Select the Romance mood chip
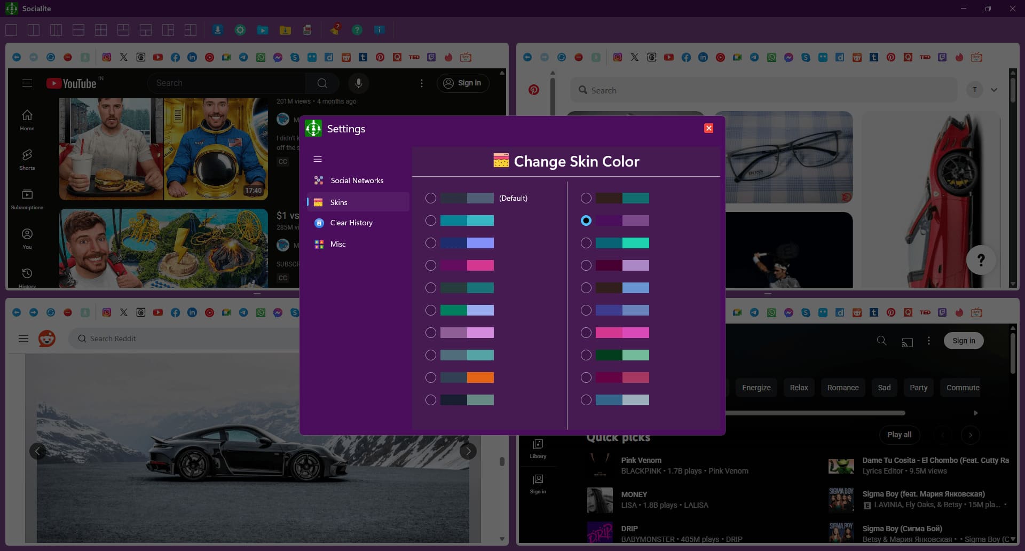The height and width of the screenshot is (551, 1025). [x=843, y=388]
